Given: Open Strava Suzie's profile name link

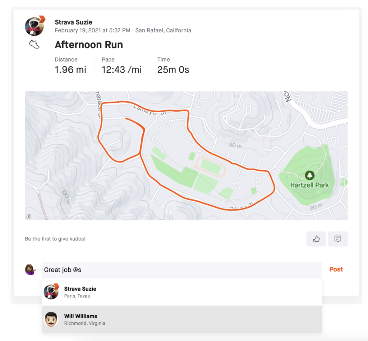Looking at the screenshot, I should pyautogui.click(x=73, y=22).
